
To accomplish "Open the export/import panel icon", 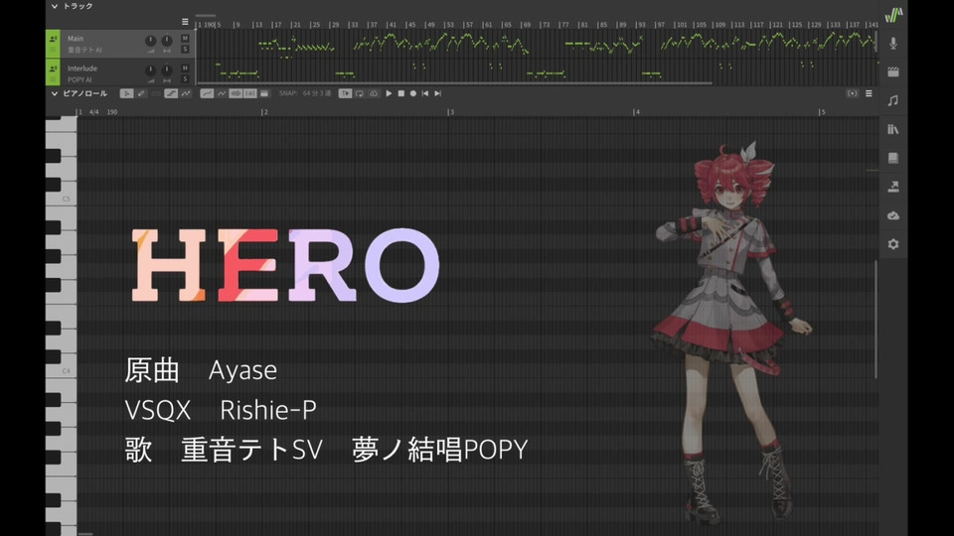I will coord(893,187).
